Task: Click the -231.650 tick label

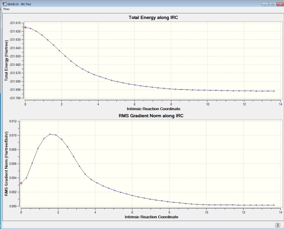Action: pyautogui.click(x=15, y=56)
